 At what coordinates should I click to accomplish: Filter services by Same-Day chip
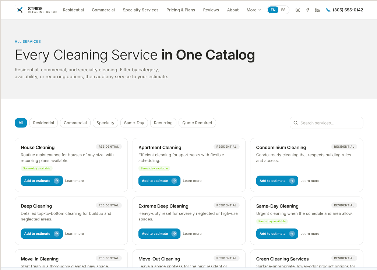point(134,123)
